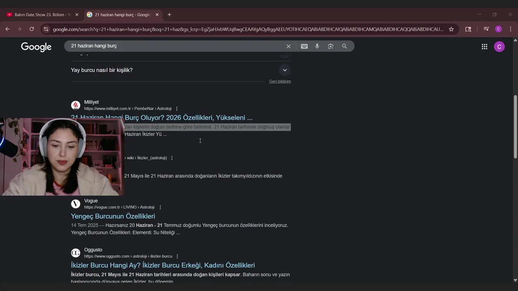Image resolution: width=518 pixels, height=291 pixels.
Task: Reload the current page
Action: (32, 29)
